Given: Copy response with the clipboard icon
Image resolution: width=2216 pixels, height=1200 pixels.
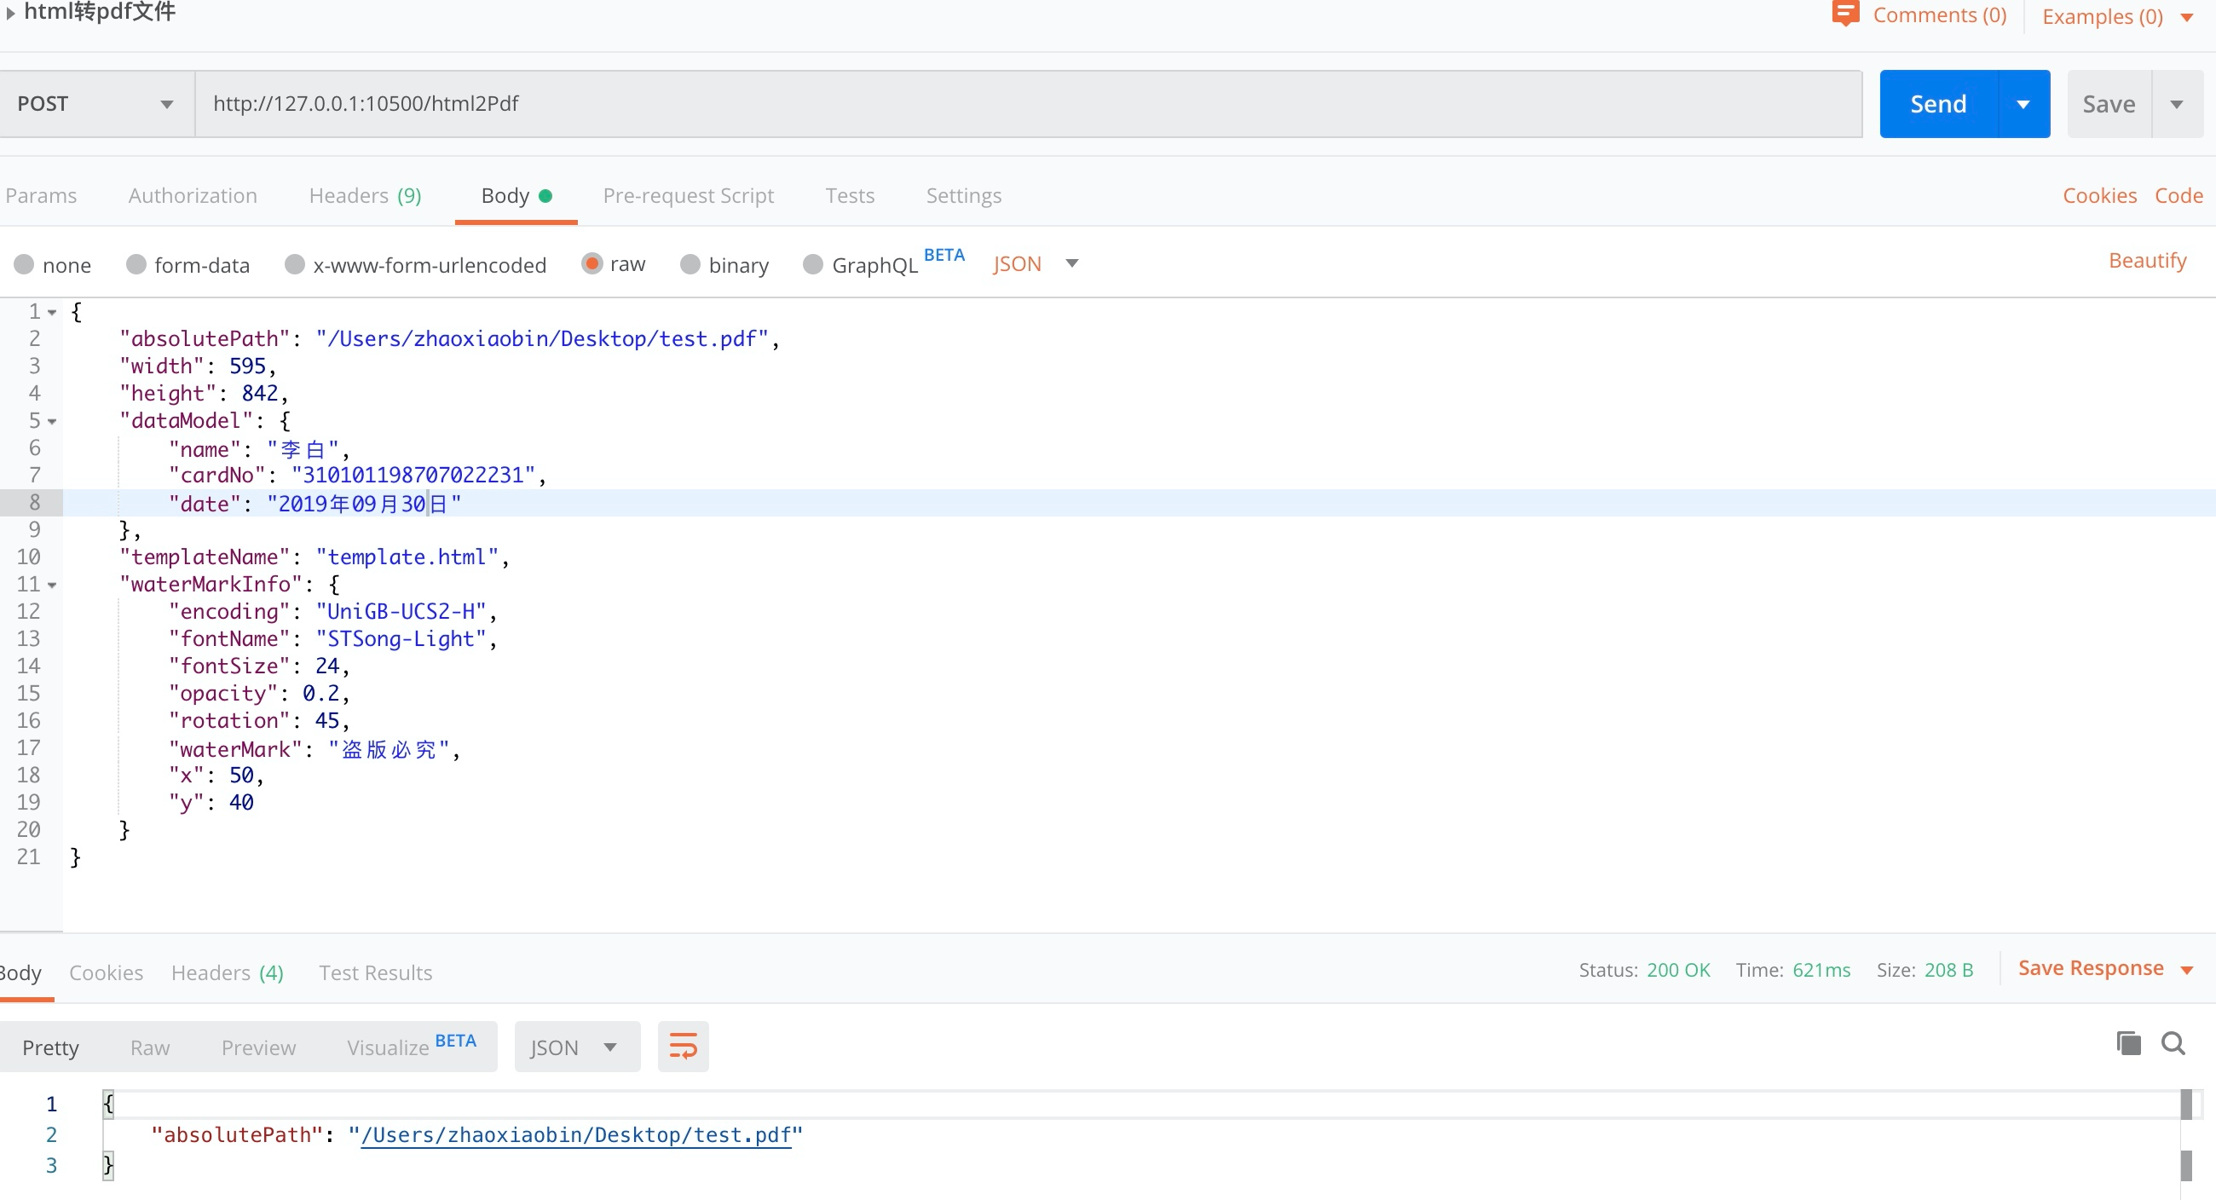Looking at the screenshot, I should tap(2128, 1043).
